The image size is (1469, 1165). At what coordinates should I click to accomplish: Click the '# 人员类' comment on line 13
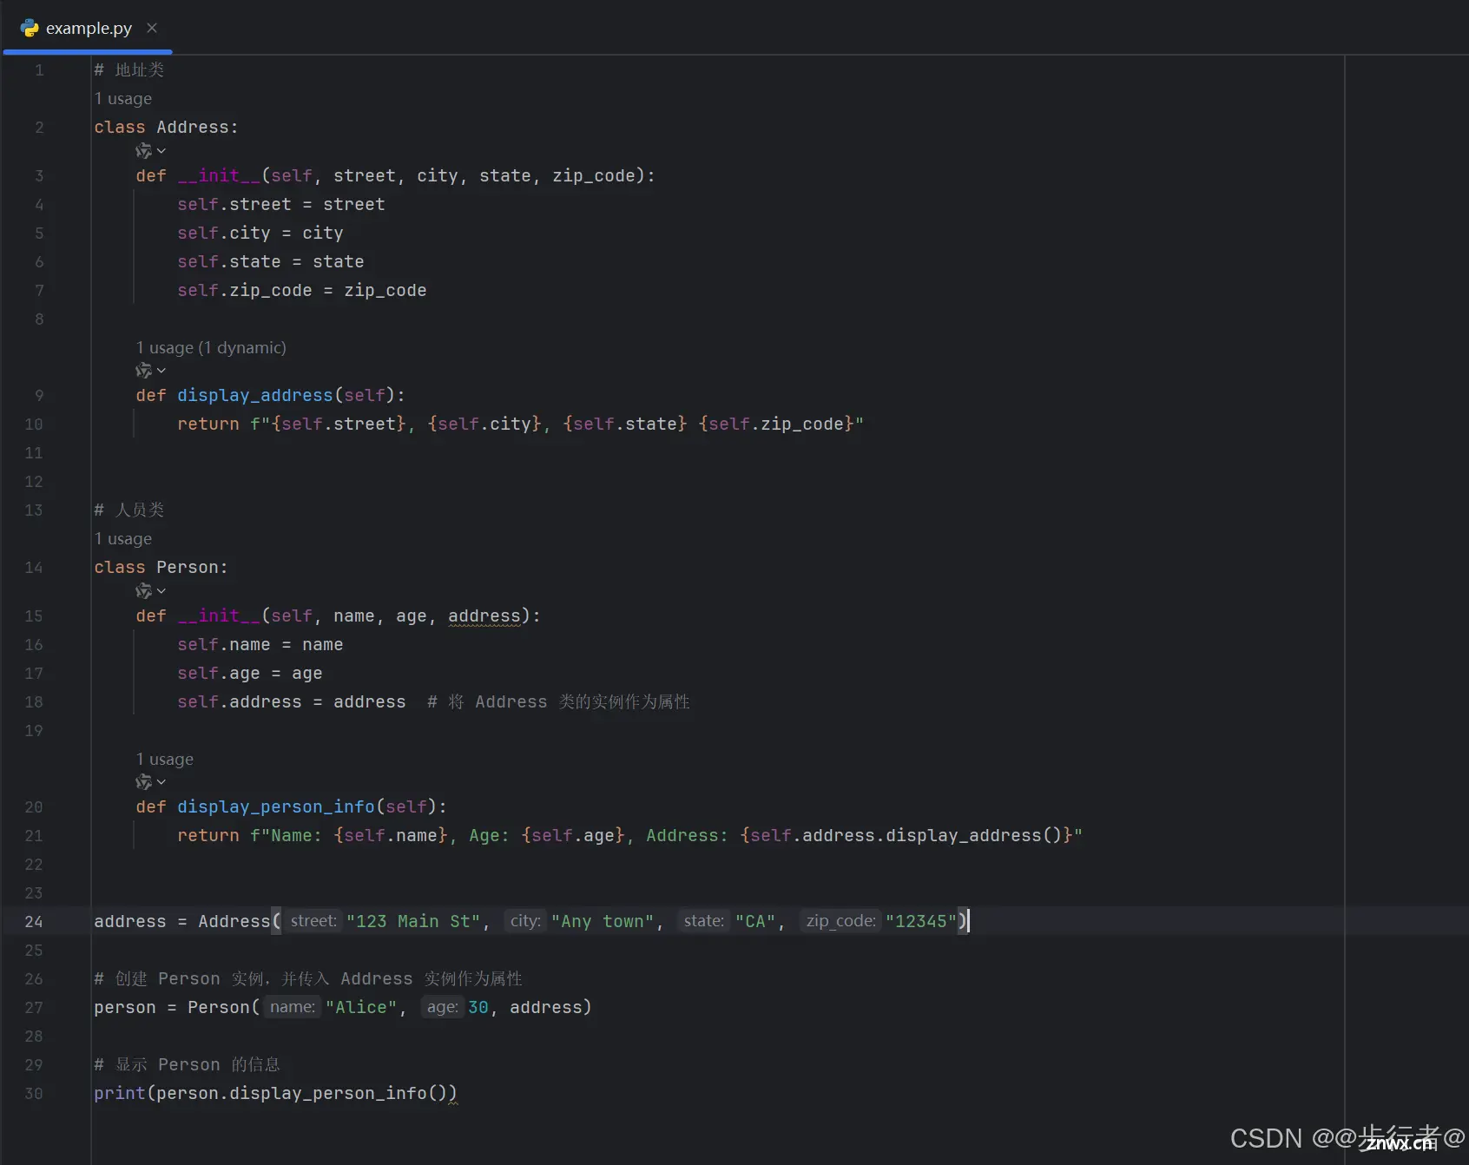129,510
